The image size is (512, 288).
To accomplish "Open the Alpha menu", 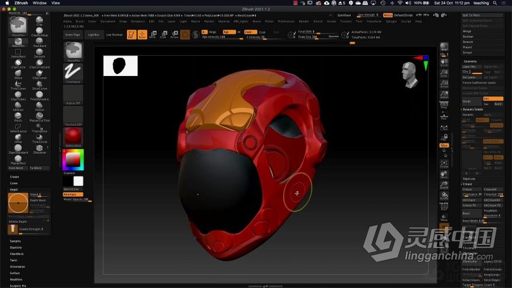I will [x=67, y=22].
